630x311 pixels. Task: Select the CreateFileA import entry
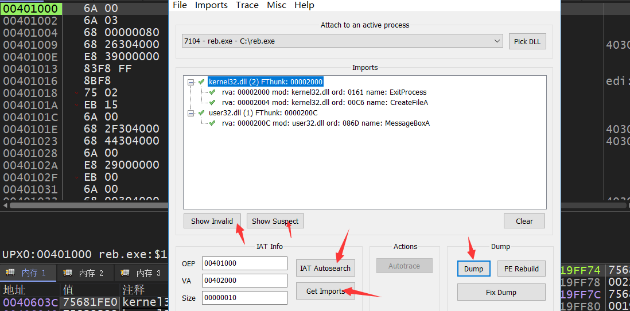click(325, 103)
